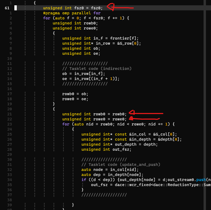Click the "push" method call on out_stream0
This screenshot has width=211, height=210.
[x=201, y=180]
